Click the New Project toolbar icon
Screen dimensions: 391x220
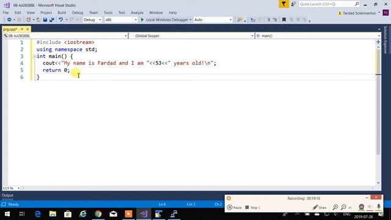(x=29, y=20)
